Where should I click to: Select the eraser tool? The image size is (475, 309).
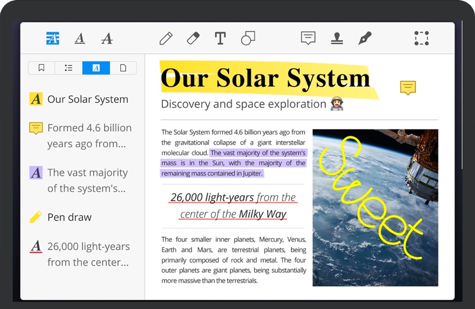coord(193,38)
